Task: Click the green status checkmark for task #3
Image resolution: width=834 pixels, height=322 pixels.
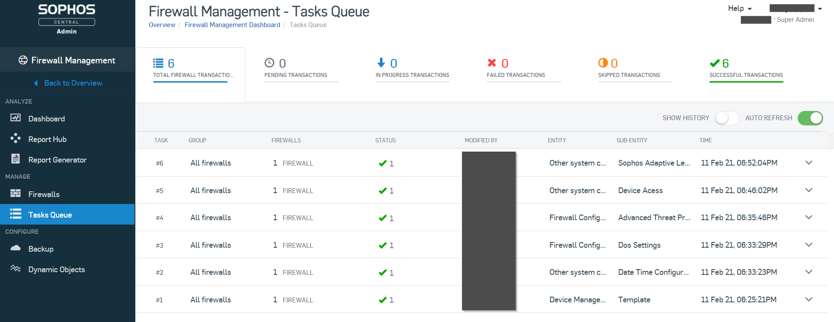Action: click(383, 246)
